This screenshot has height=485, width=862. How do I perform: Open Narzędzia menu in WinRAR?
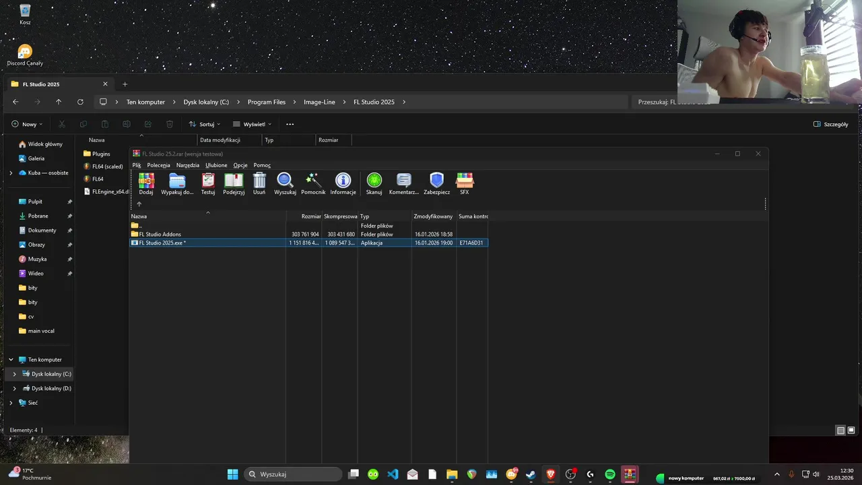click(188, 165)
